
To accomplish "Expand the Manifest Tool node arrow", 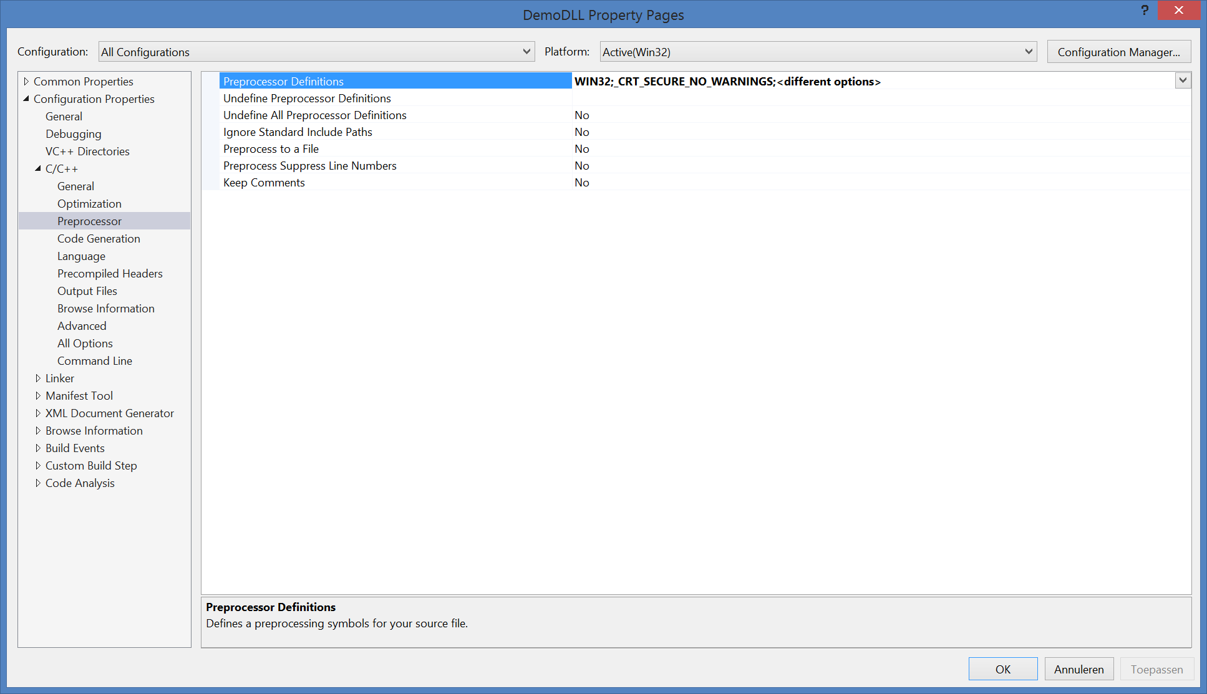I will (x=38, y=395).
